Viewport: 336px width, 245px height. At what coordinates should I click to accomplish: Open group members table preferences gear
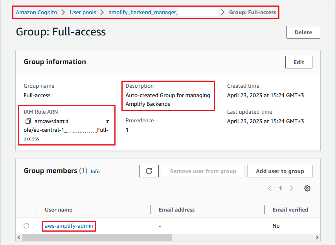tap(307, 188)
